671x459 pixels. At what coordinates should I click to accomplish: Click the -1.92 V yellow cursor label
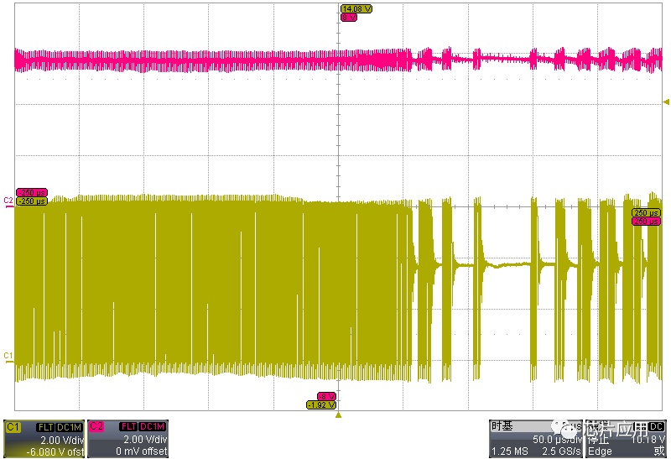[x=320, y=404]
